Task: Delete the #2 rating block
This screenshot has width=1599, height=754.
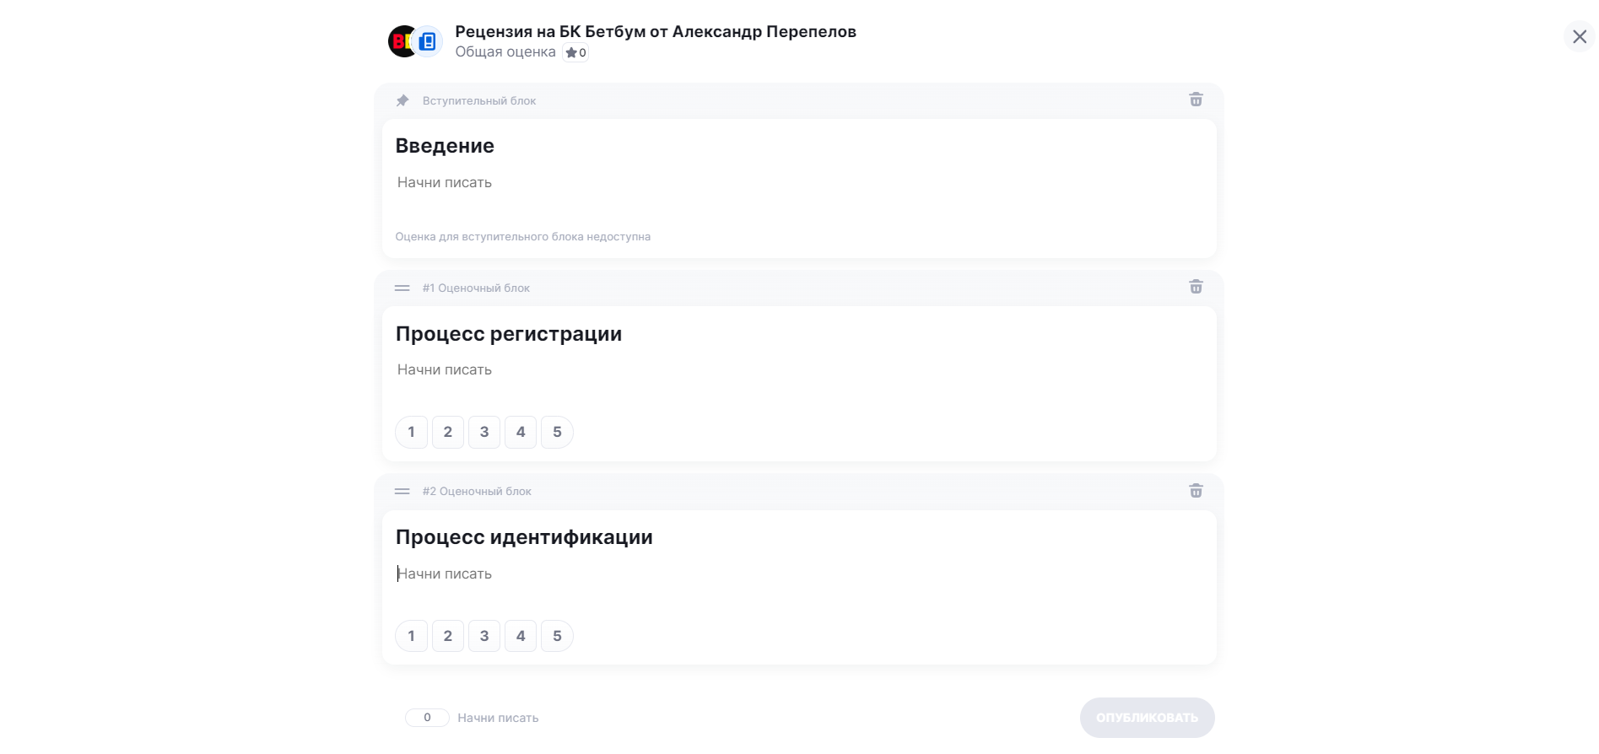Action: tap(1196, 491)
